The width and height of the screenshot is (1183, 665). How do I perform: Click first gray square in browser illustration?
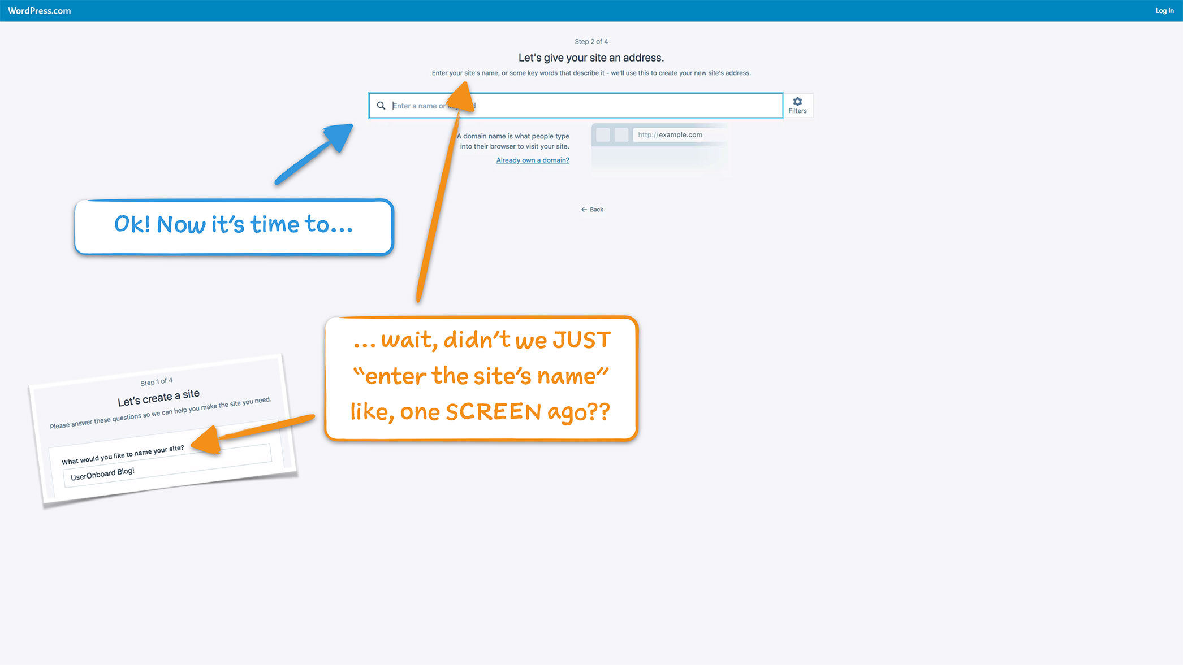point(603,135)
